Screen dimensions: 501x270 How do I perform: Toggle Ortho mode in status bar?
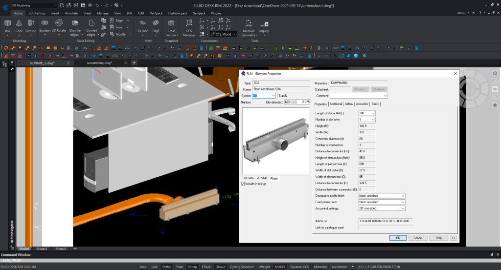pos(167,267)
